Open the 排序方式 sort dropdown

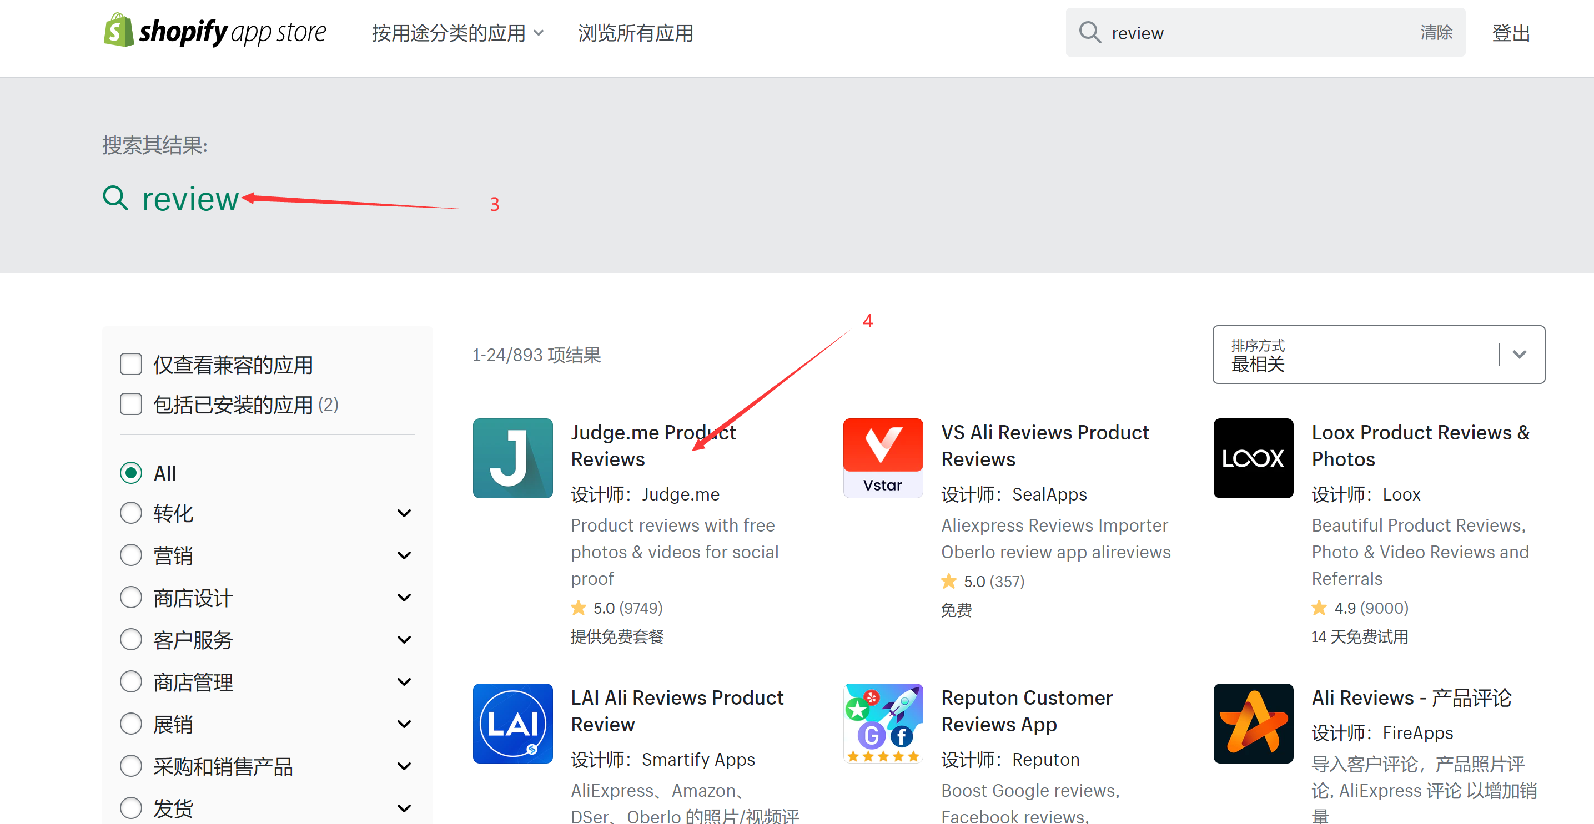[x=1379, y=355]
